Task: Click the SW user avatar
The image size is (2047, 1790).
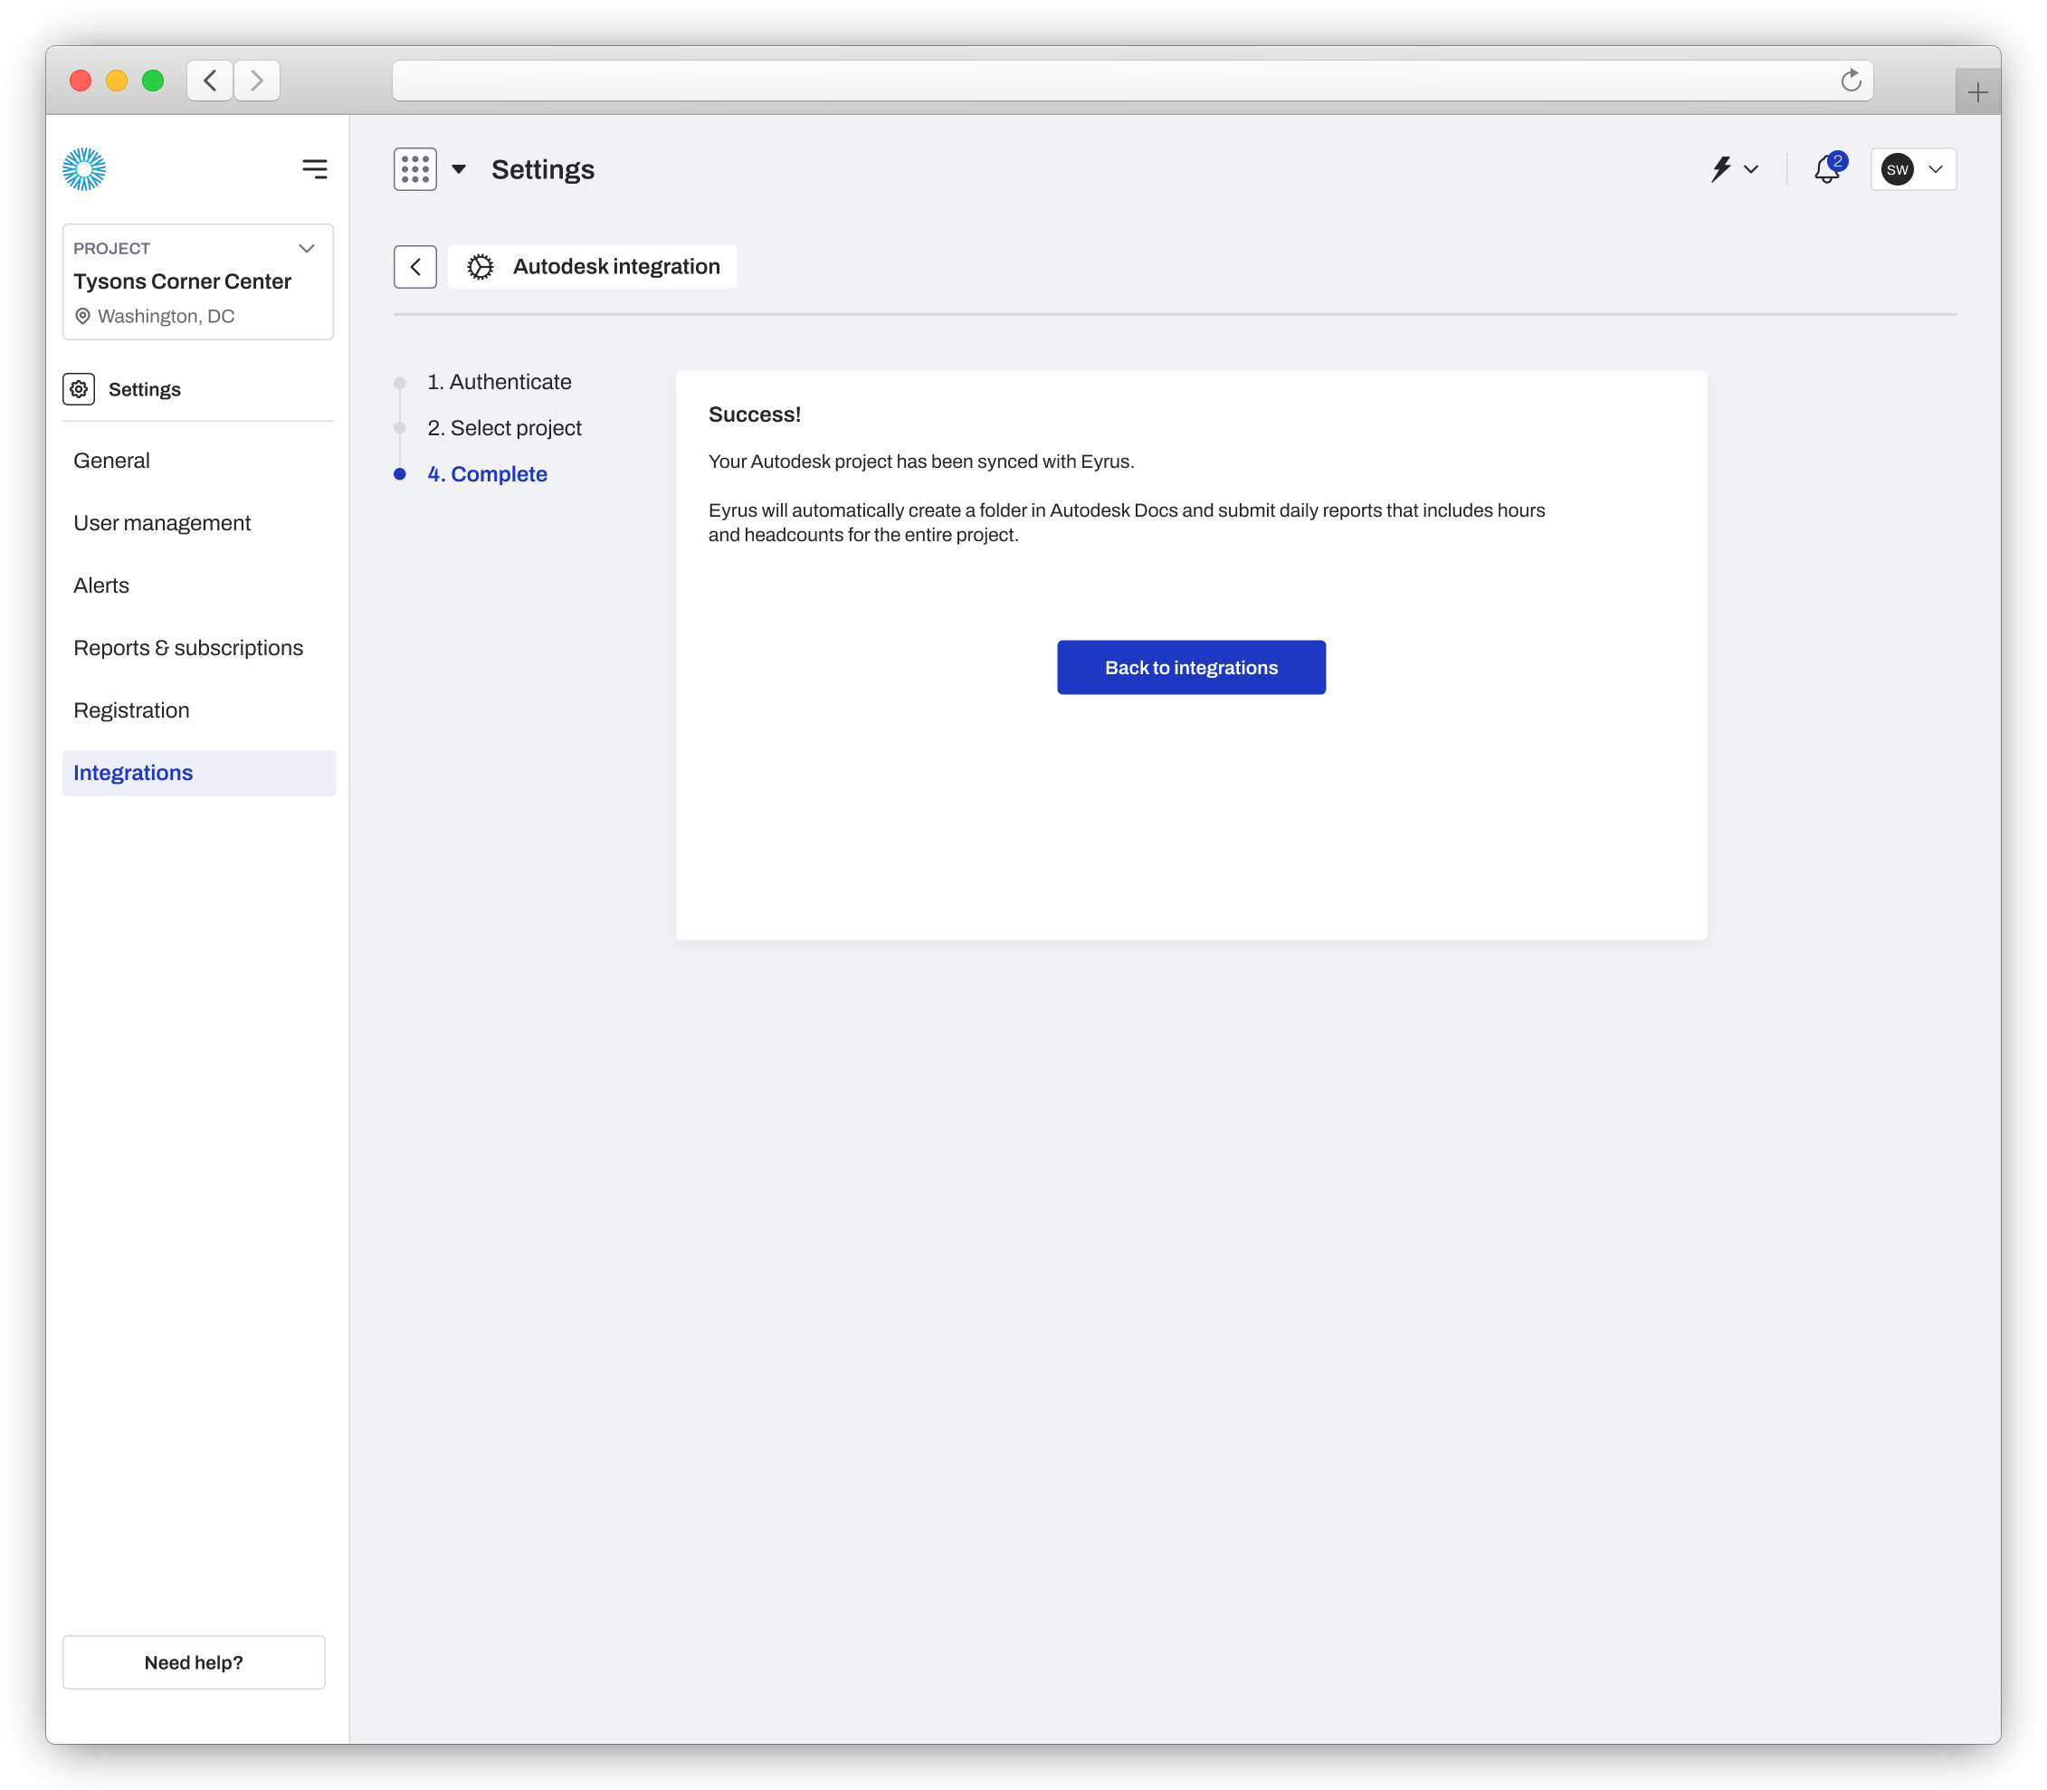Action: coord(1897,169)
